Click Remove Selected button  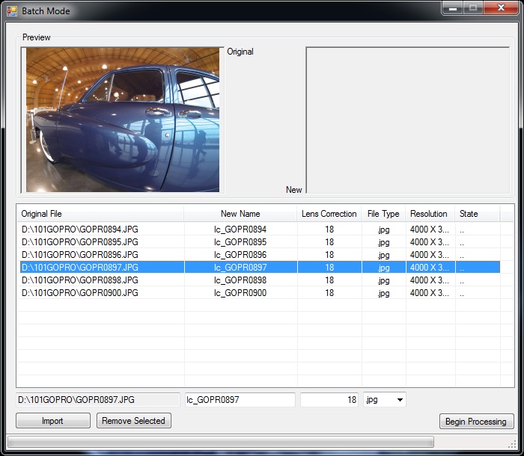point(134,421)
